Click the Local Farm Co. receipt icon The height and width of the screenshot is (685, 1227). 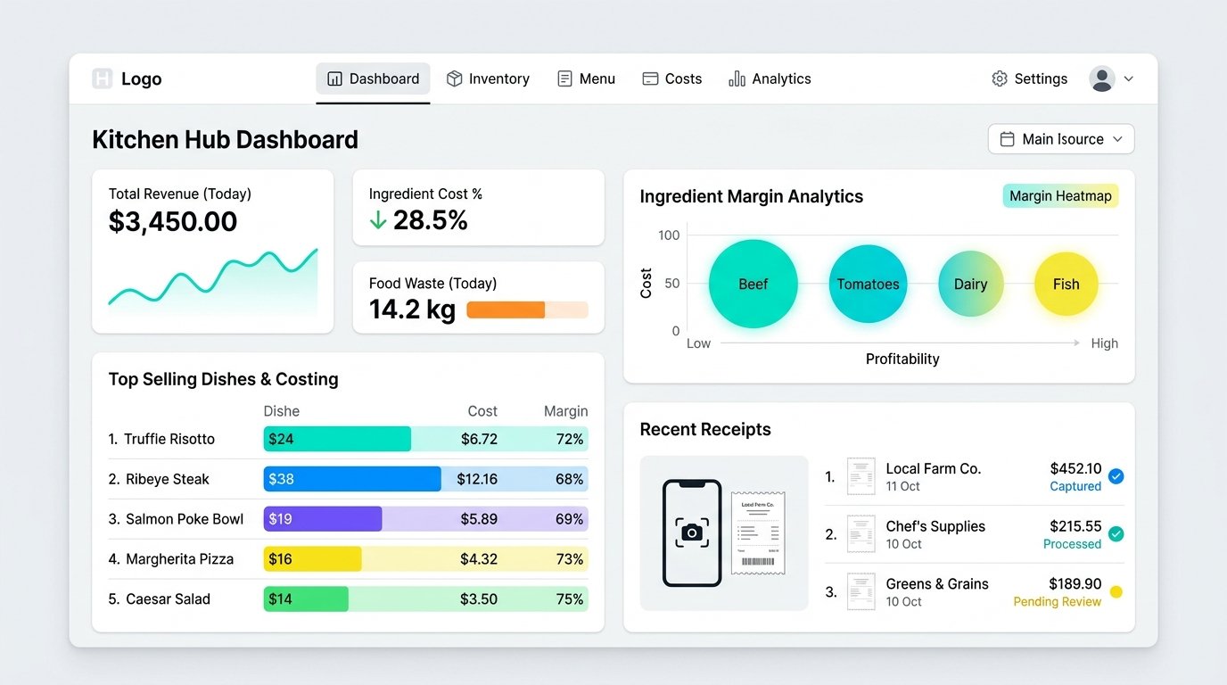861,477
